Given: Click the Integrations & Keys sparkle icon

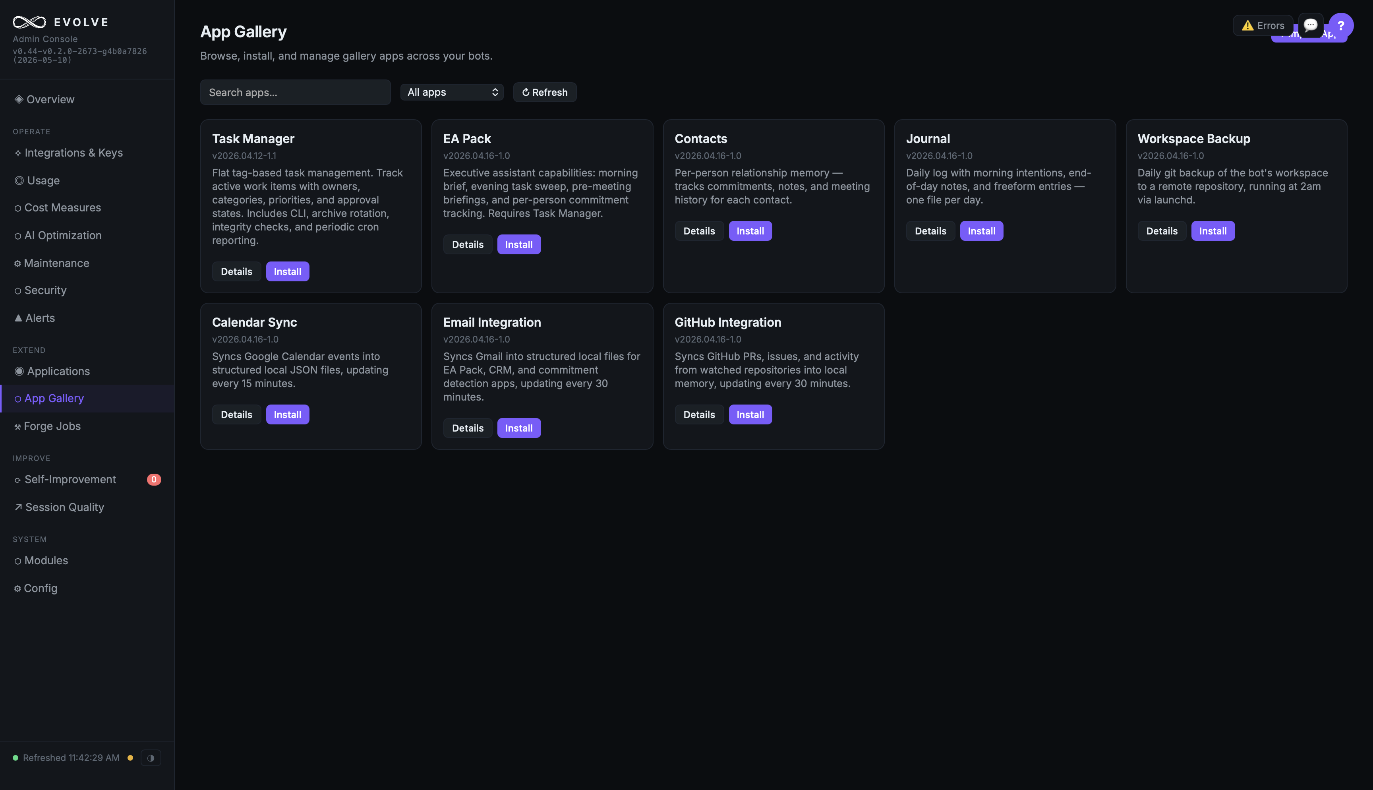Looking at the screenshot, I should [x=18, y=153].
